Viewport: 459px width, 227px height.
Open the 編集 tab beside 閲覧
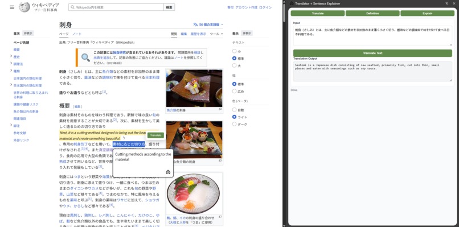pyautogui.click(x=184, y=34)
